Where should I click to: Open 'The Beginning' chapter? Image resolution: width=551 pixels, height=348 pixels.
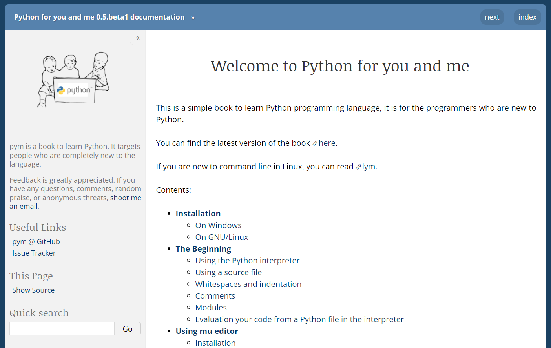203,249
